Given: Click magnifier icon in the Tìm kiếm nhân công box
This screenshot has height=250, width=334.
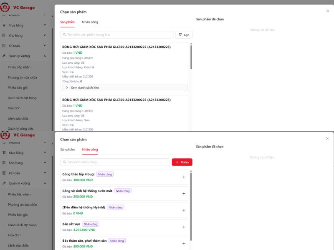Looking at the screenshot, I should click(x=64, y=162).
